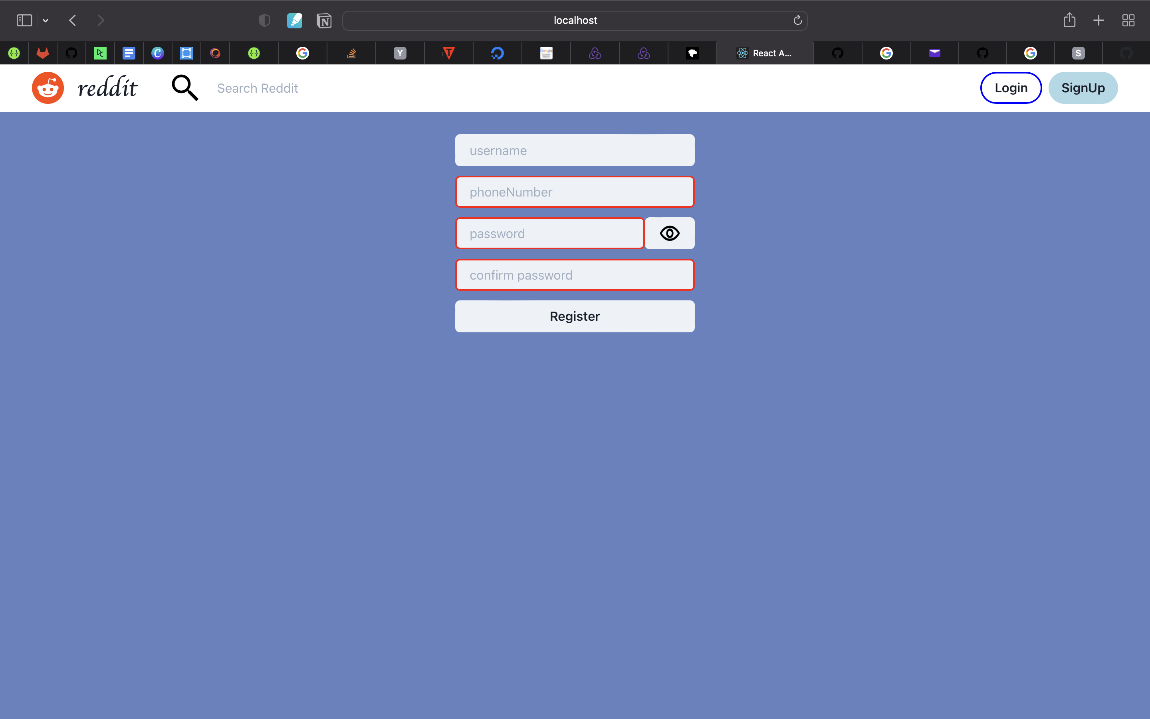
Task: Click the Reddit snoo logo icon
Action: tap(48, 88)
